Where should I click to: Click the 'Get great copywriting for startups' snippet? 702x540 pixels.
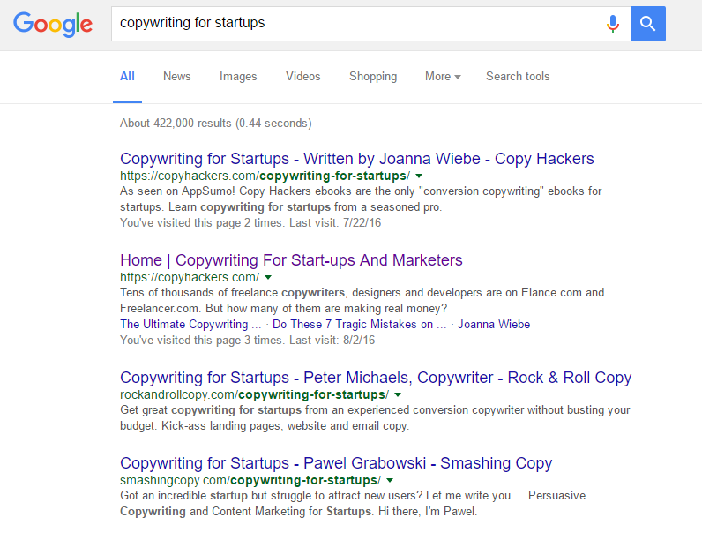tap(375, 417)
